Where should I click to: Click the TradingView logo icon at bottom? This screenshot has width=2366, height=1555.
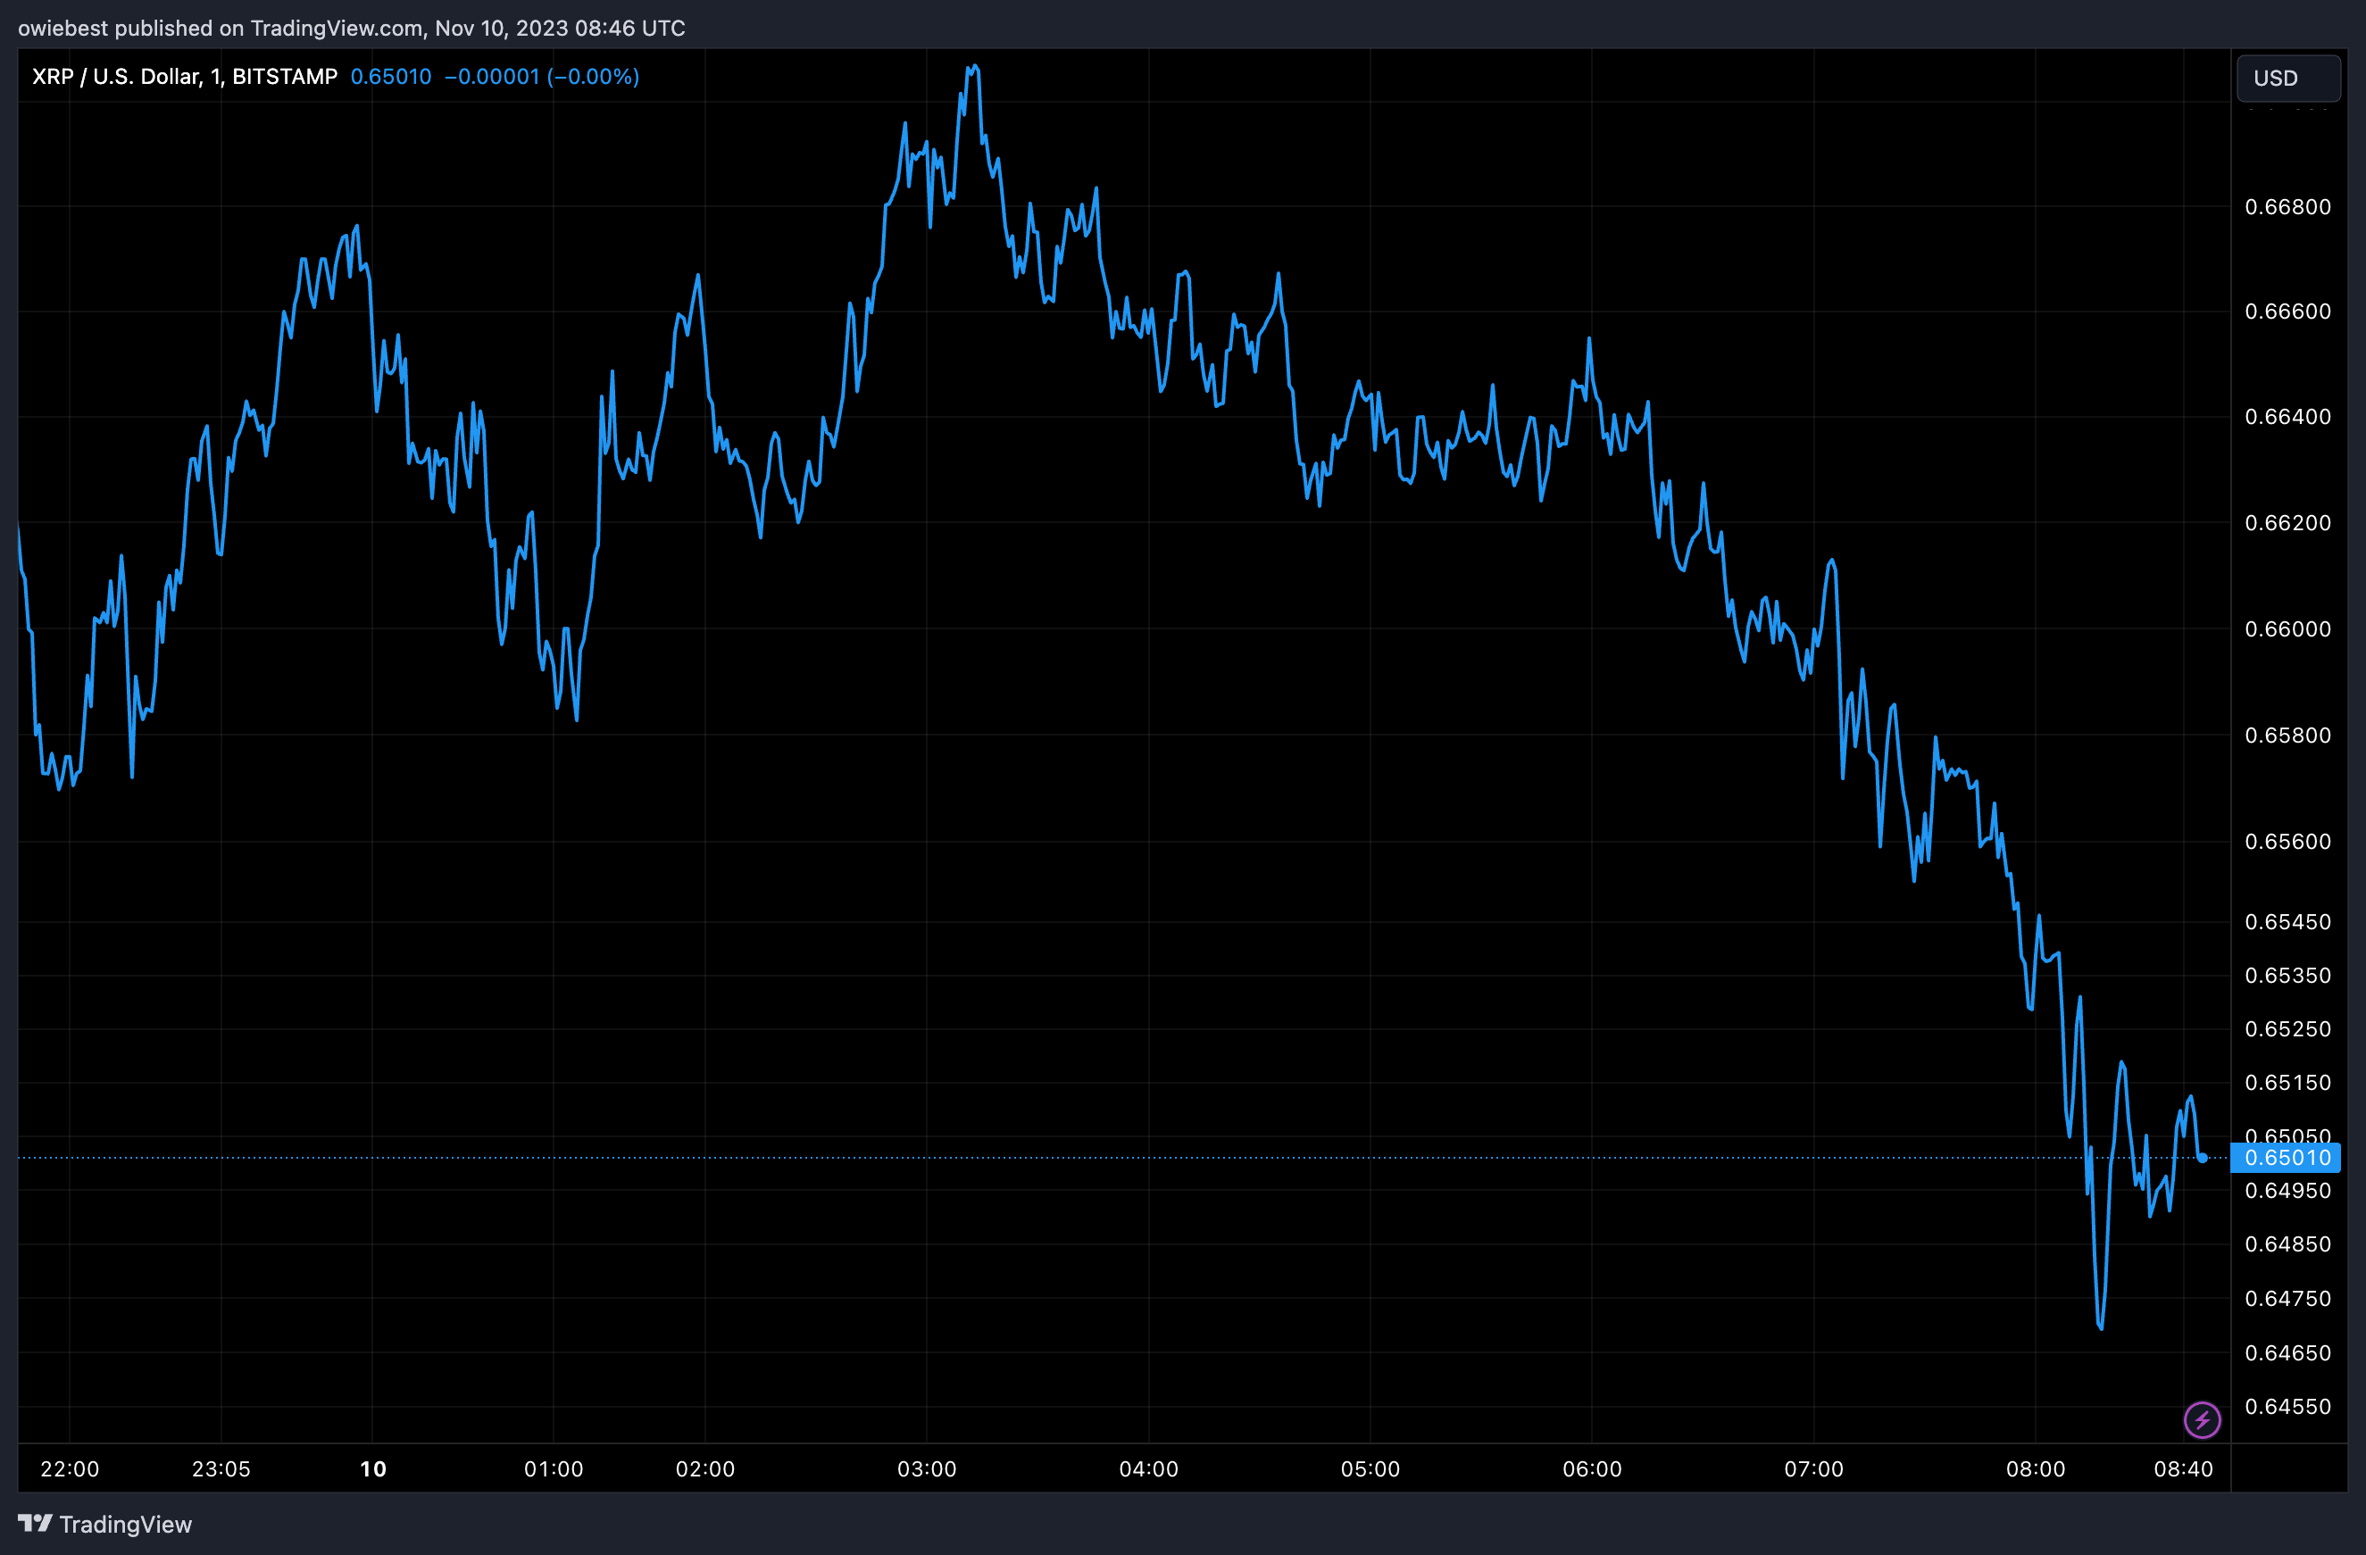pyautogui.click(x=35, y=1522)
